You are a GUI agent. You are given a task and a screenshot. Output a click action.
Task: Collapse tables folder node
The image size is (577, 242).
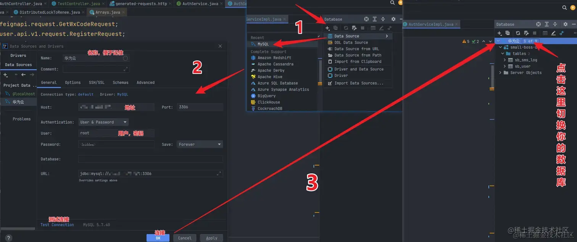pyautogui.click(x=503, y=54)
